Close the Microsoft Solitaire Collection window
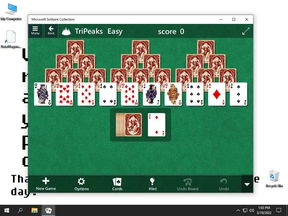Screen dimensions: 288x216 point(247,19)
